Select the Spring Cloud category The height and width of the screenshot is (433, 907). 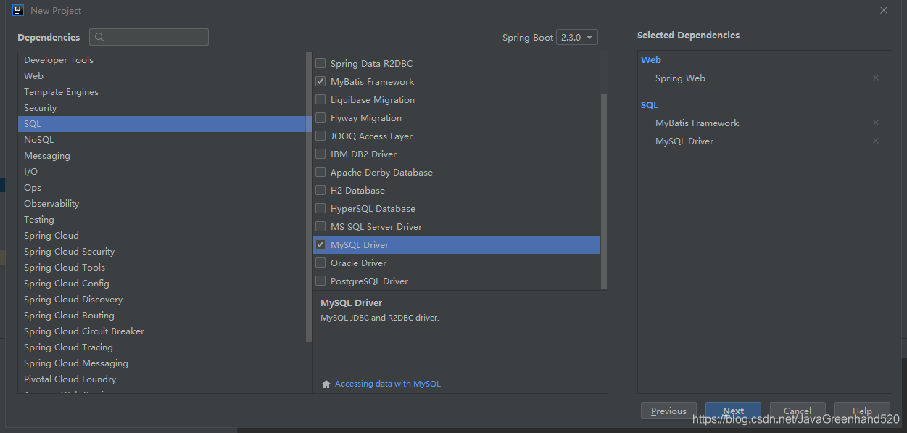(x=165, y=235)
